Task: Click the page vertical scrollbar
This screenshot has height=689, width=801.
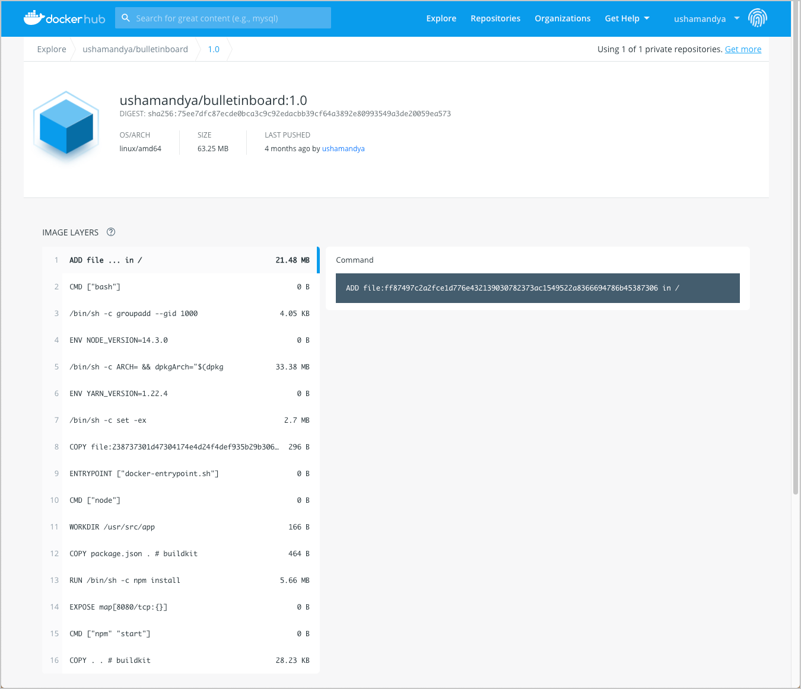Action: (x=796, y=267)
